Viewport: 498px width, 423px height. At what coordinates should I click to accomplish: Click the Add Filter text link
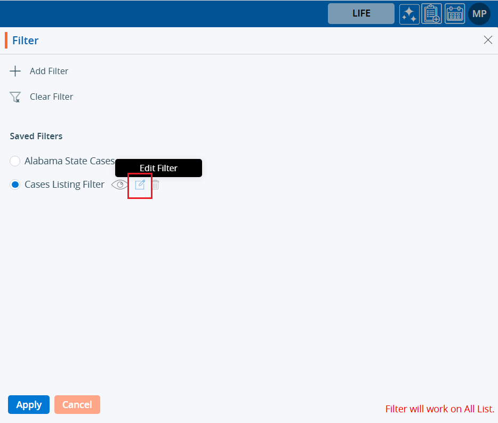click(49, 71)
